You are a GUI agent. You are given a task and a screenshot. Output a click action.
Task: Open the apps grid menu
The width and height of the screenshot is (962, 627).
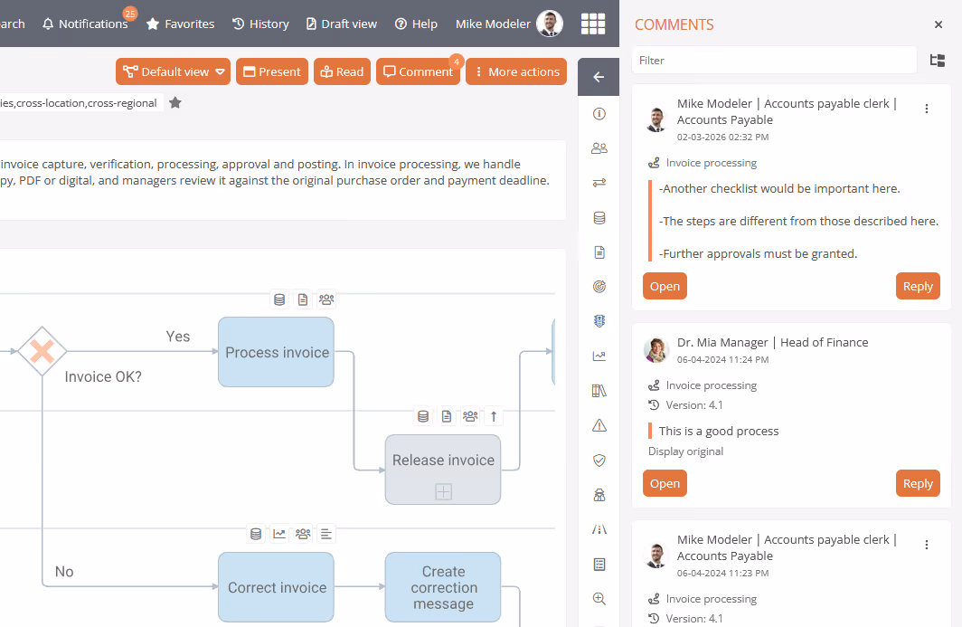point(593,24)
